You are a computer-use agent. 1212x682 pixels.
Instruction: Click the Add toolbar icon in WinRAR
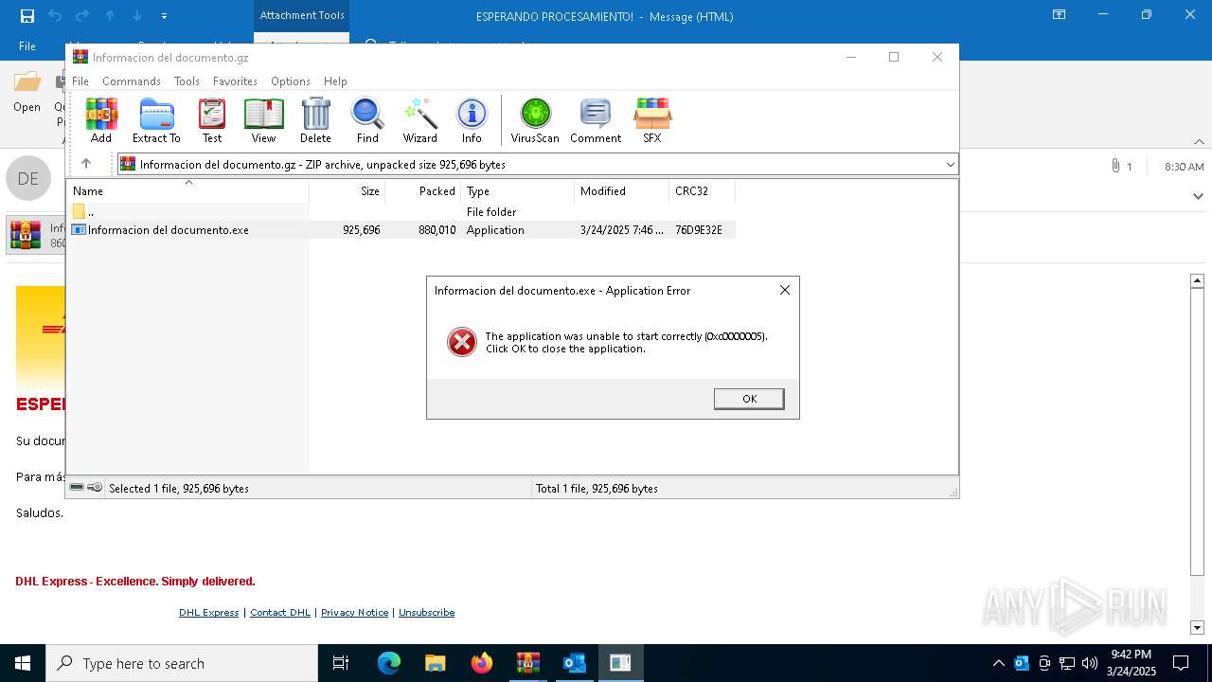[101, 120]
